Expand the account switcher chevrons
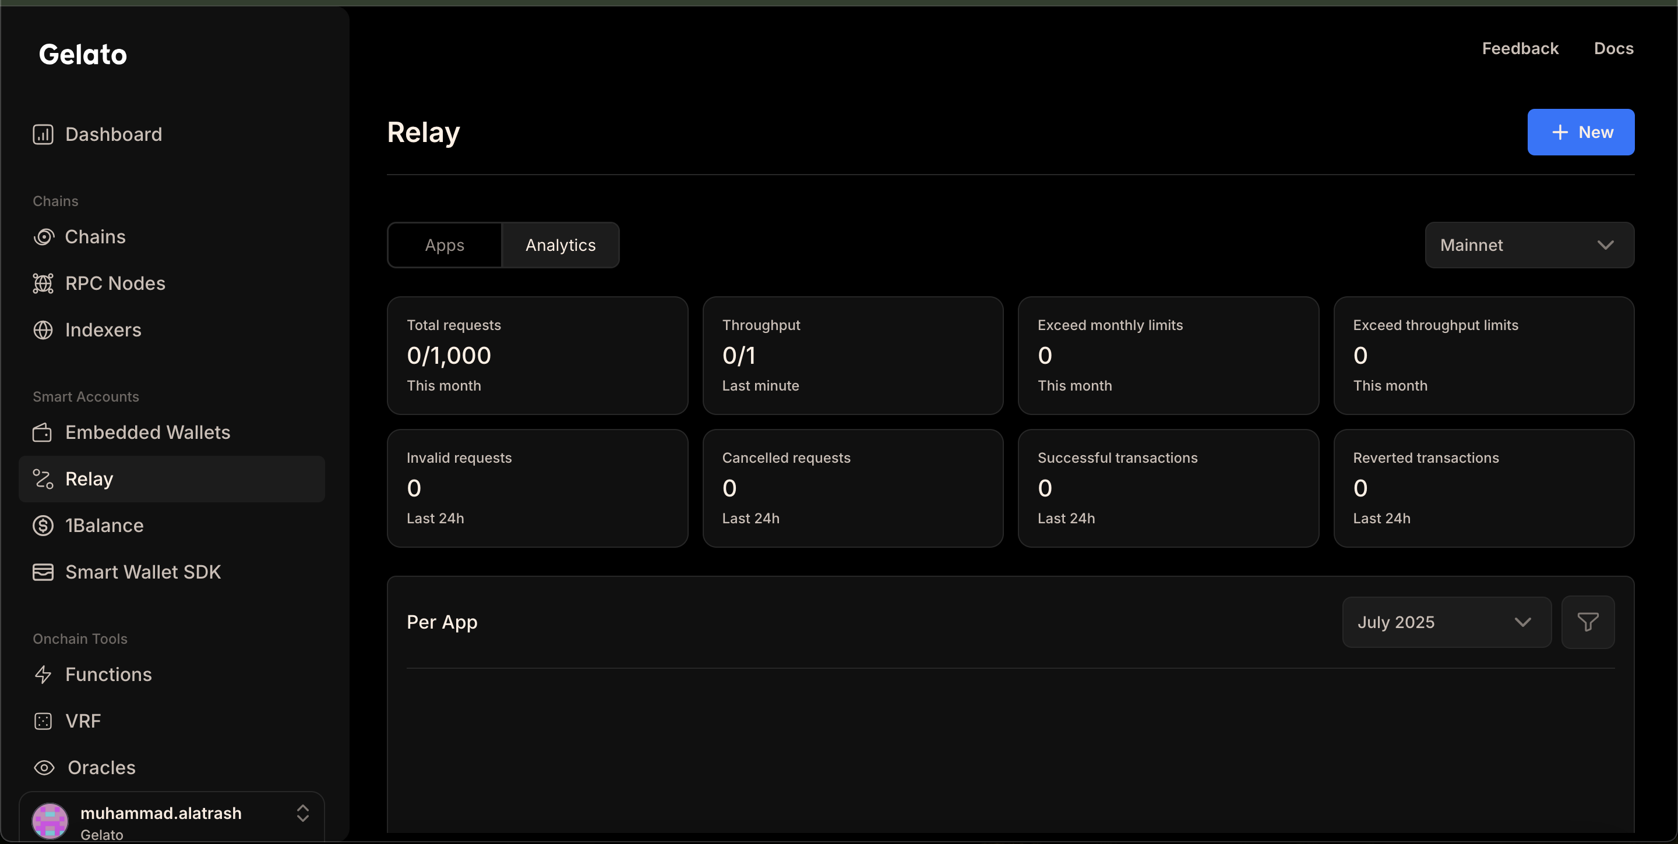The width and height of the screenshot is (1678, 844). coord(302,813)
